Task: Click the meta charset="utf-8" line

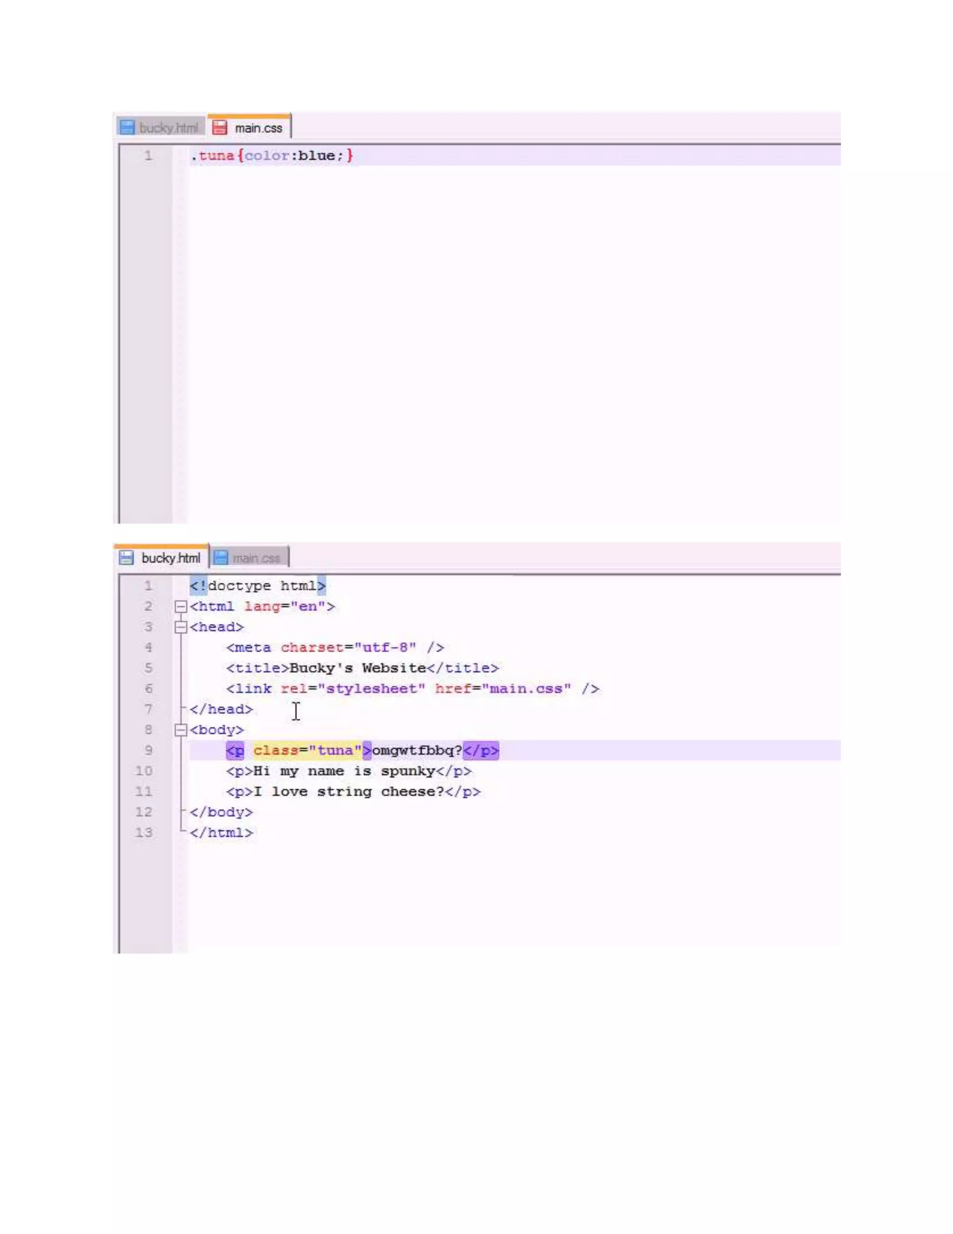Action: point(335,648)
